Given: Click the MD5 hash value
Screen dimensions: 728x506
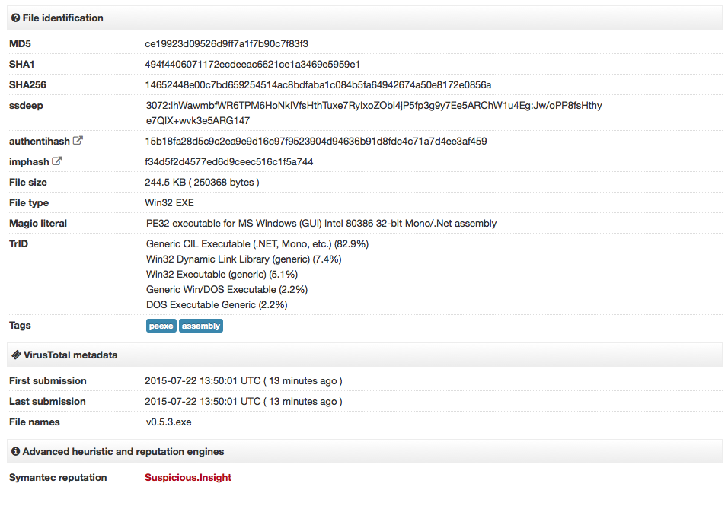Looking at the screenshot, I should 227,43.
